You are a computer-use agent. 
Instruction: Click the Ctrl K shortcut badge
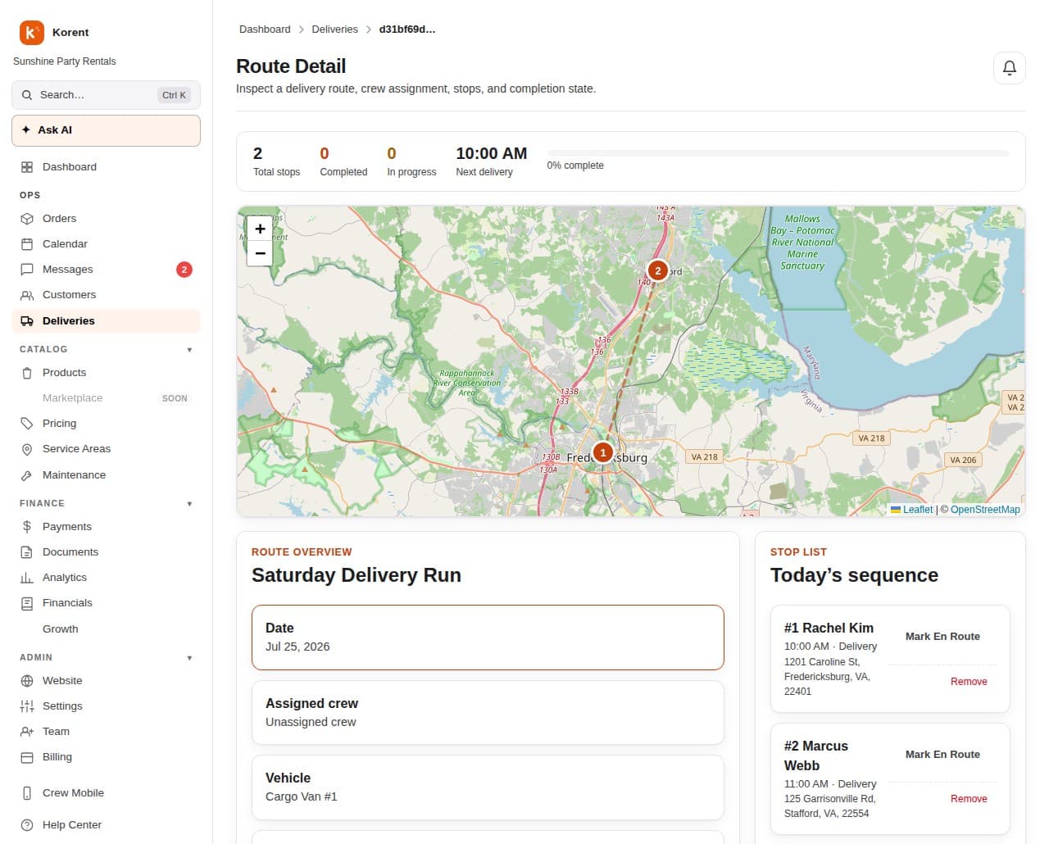click(175, 95)
